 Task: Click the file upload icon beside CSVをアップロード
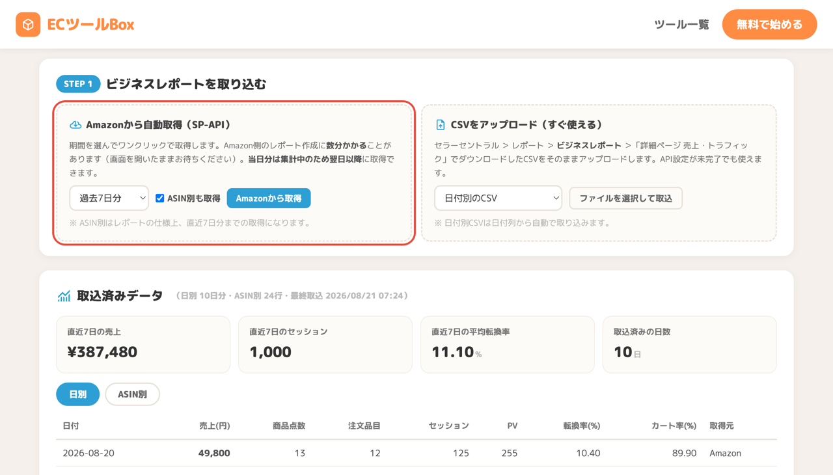pos(441,124)
